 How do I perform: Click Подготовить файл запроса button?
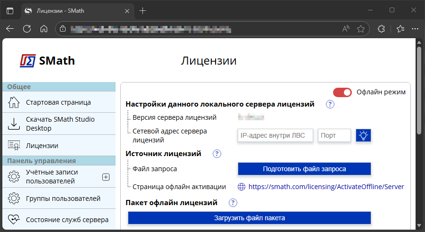pos(304,169)
